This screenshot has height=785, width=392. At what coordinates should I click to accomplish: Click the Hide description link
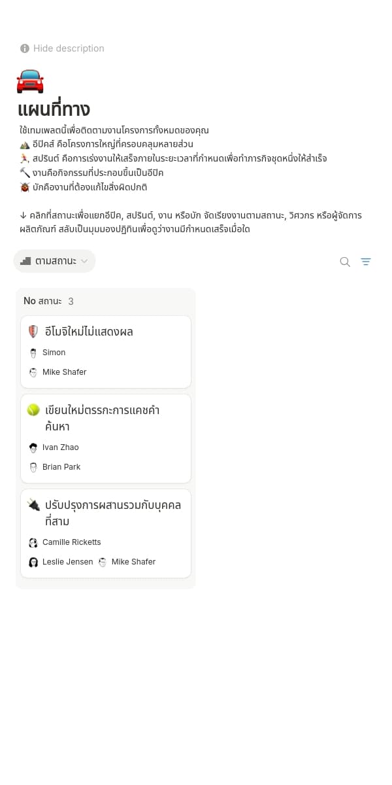(69, 48)
